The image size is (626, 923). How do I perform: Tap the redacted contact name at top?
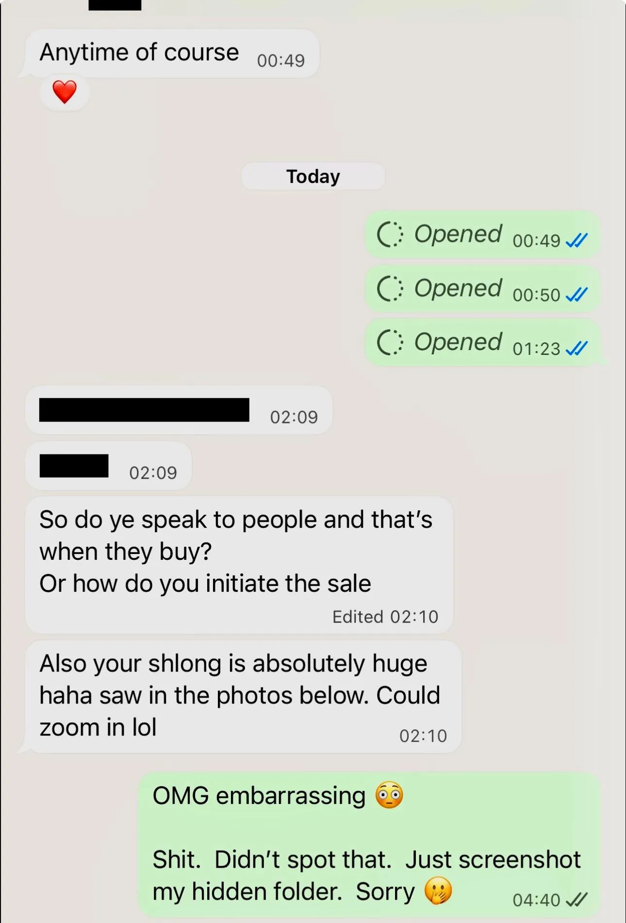click(x=115, y=5)
